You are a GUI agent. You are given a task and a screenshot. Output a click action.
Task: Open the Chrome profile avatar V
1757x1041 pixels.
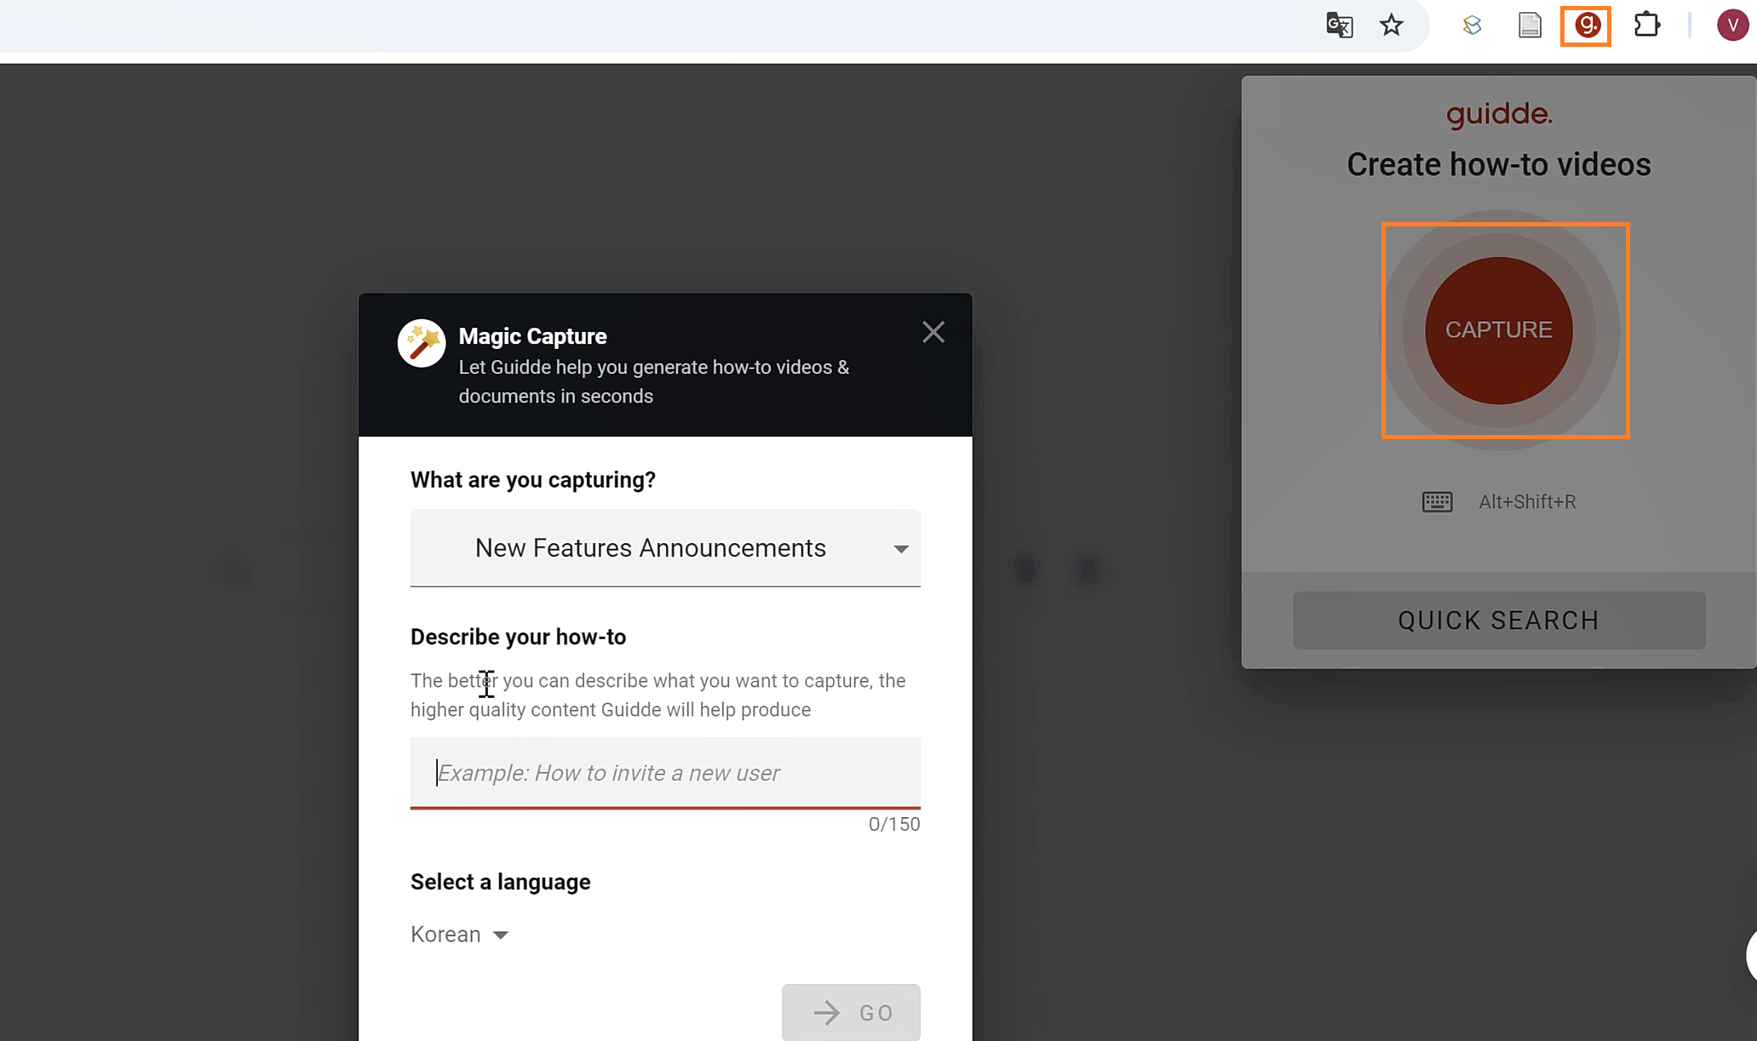(1731, 25)
